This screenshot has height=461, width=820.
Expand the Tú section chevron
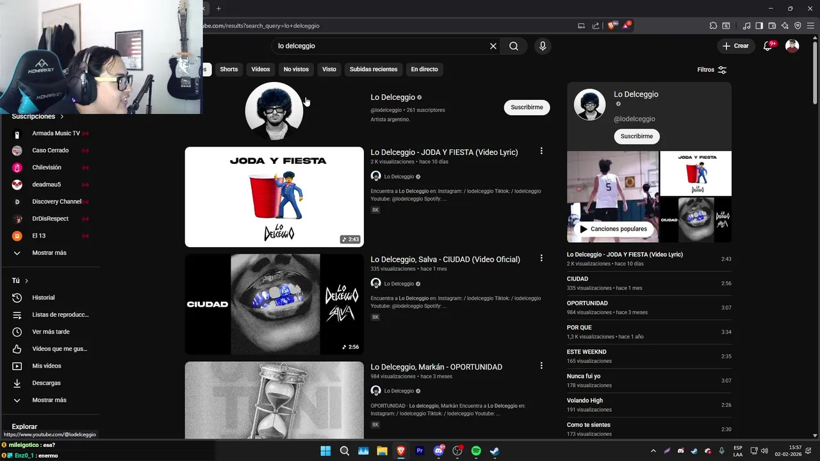click(26, 280)
